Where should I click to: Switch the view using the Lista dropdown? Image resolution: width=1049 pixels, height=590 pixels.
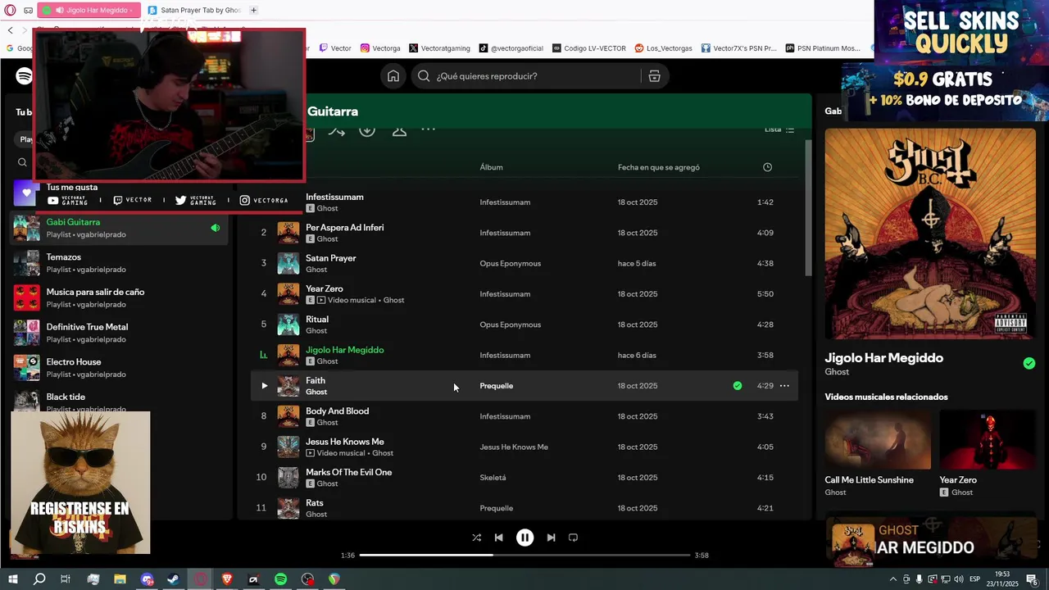[x=779, y=129]
